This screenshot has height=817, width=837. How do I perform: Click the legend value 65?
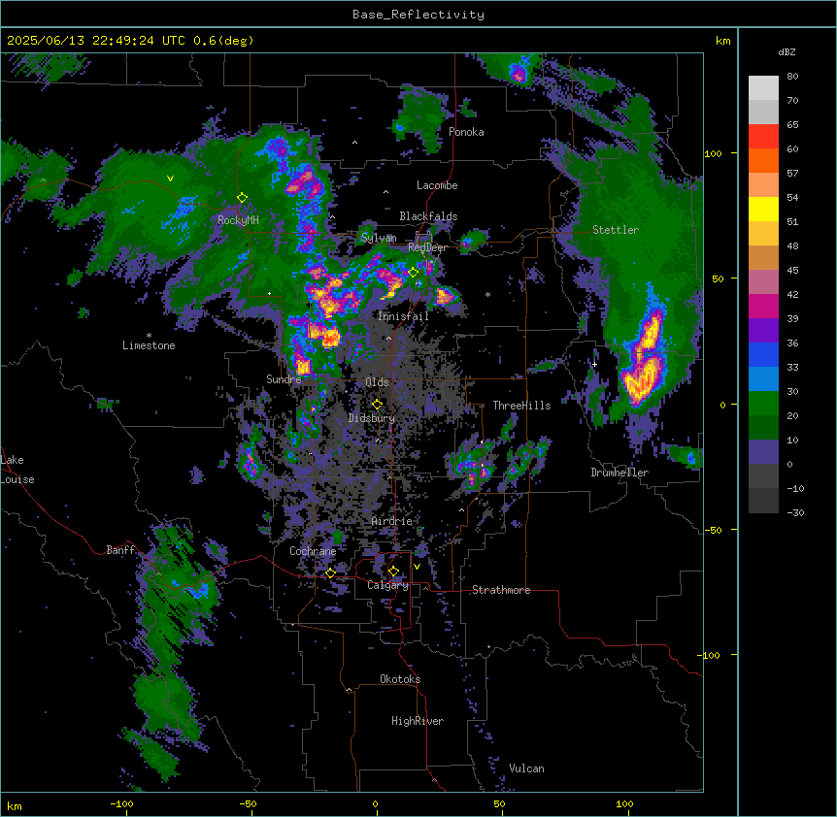(792, 125)
